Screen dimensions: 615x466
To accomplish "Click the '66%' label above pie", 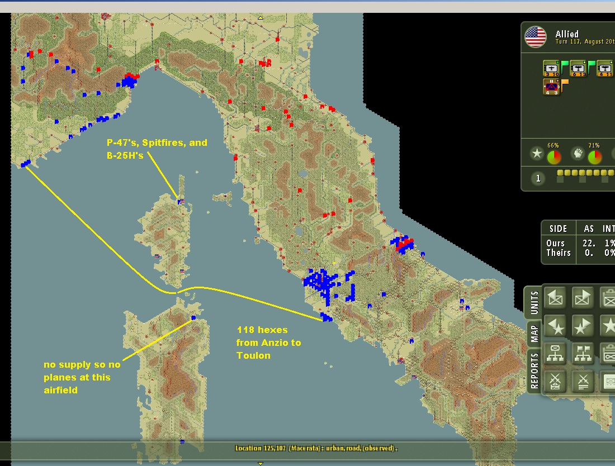I will pos(553,145).
